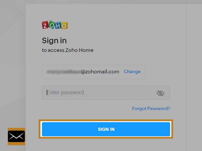Click the blurred email username text
The height and width of the screenshot is (151, 202).
pos(64,72)
